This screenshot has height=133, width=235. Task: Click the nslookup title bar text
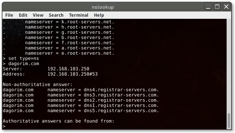(x=103, y=7)
